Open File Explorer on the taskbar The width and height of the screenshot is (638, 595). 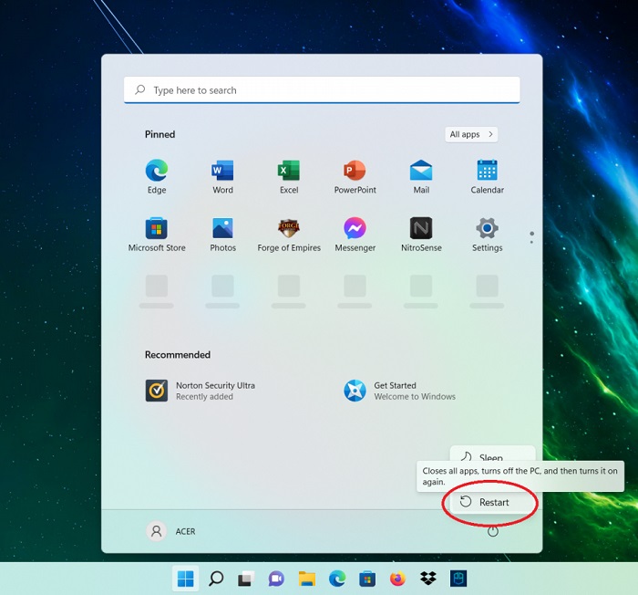pos(307,579)
